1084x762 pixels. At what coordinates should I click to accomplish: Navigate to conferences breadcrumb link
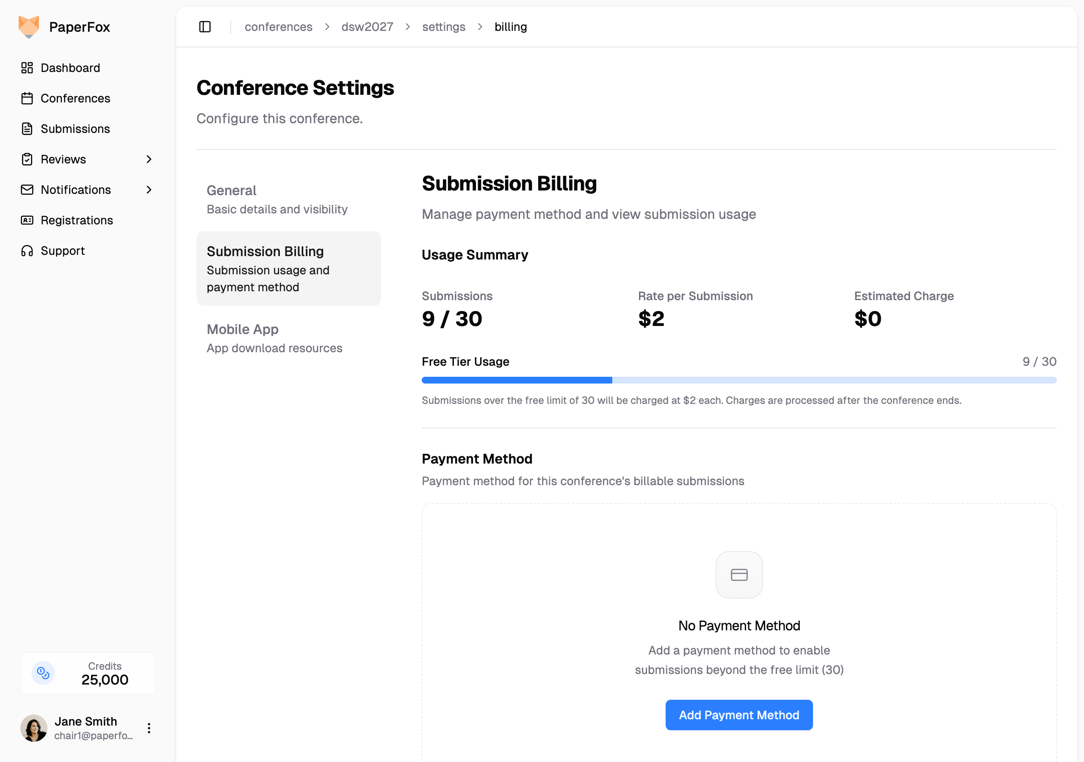(x=278, y=27)
